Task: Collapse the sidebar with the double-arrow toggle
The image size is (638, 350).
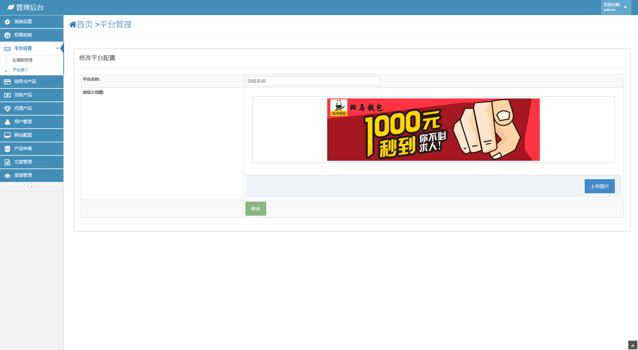Action: [32, 187]
